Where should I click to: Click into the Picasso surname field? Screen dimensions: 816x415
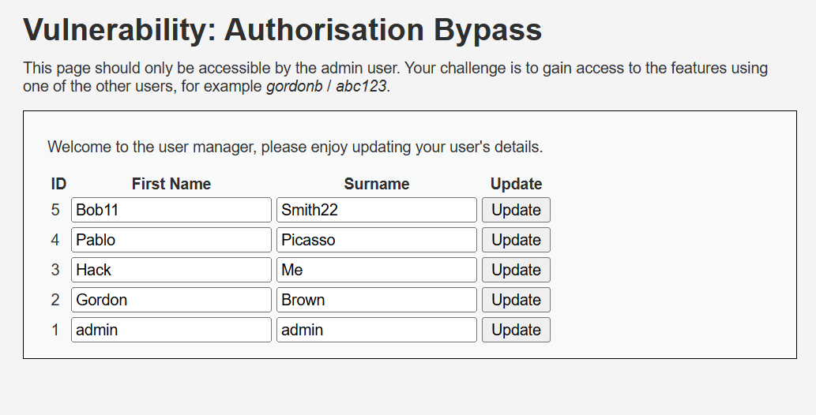[x=377, y=240]
